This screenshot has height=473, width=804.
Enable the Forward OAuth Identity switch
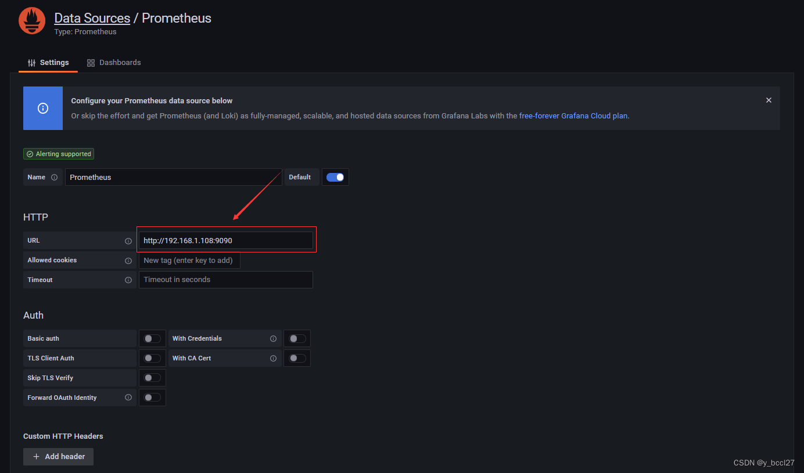tap(152, 398)
